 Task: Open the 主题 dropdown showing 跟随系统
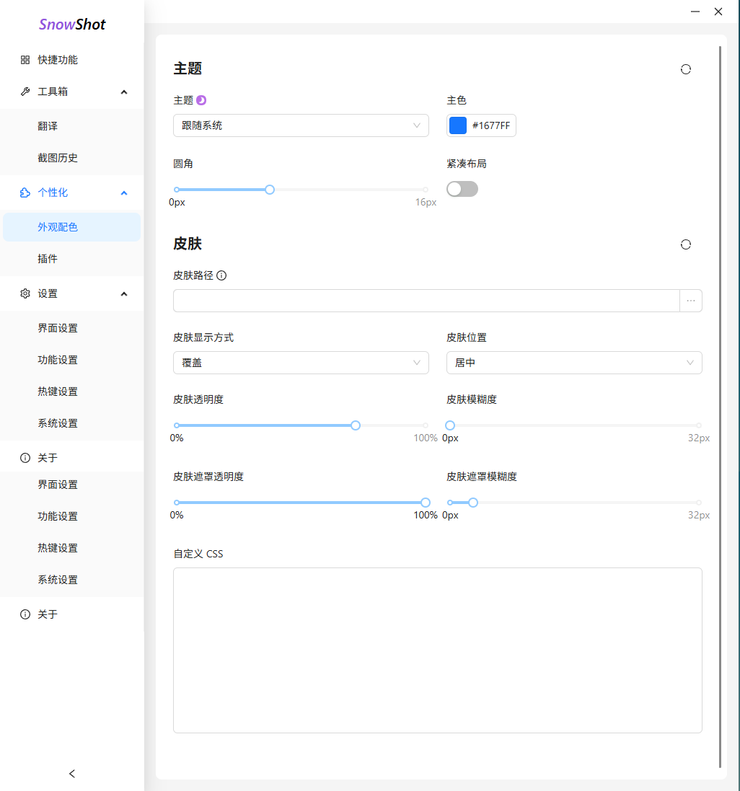click(x=301, y=125)
